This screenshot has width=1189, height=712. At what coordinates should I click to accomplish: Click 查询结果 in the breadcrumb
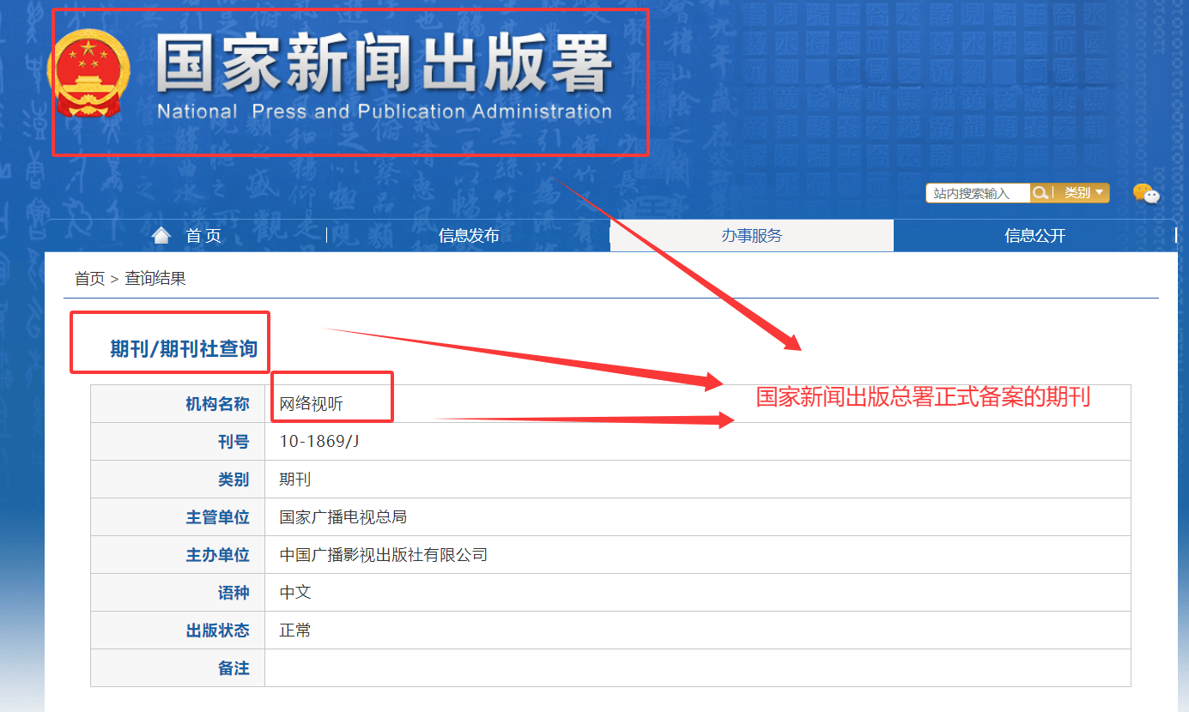click(155, 279)
